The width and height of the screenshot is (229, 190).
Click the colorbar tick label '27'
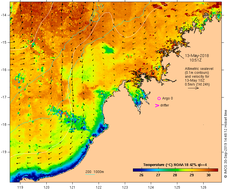tap(158, 175)
